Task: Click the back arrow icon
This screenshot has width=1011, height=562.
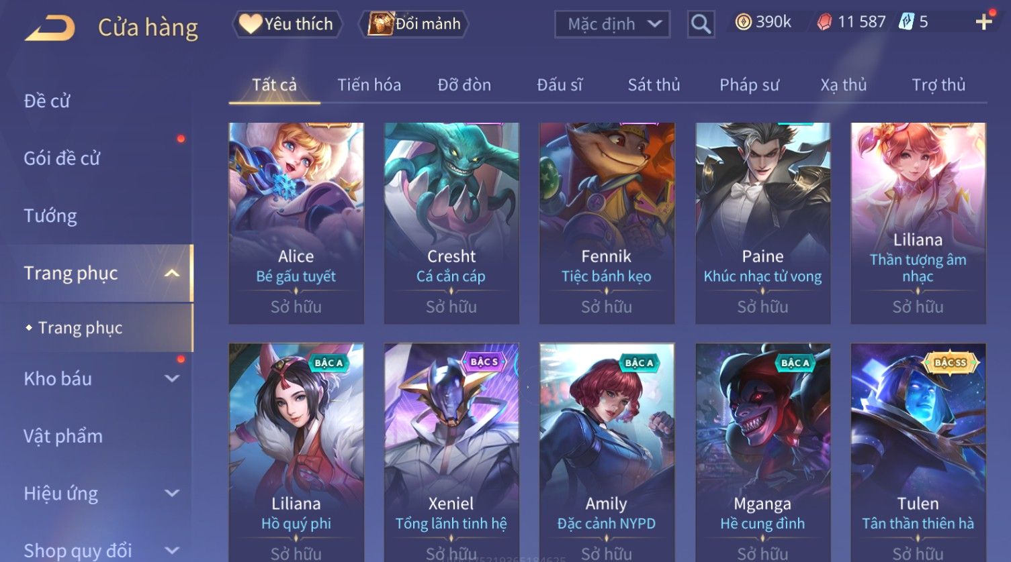Action: pyautogui.click(x=50, y=28)
